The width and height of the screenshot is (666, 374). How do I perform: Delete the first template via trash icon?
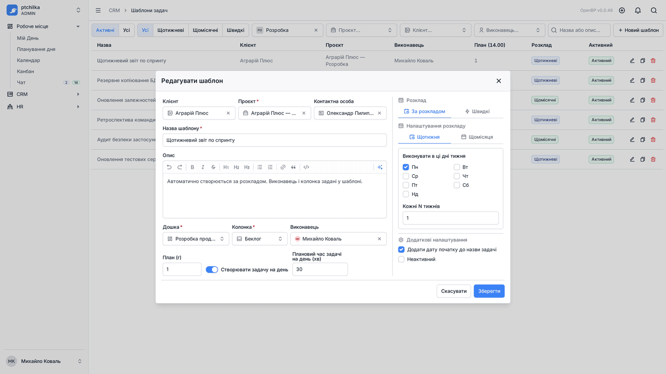653,61
